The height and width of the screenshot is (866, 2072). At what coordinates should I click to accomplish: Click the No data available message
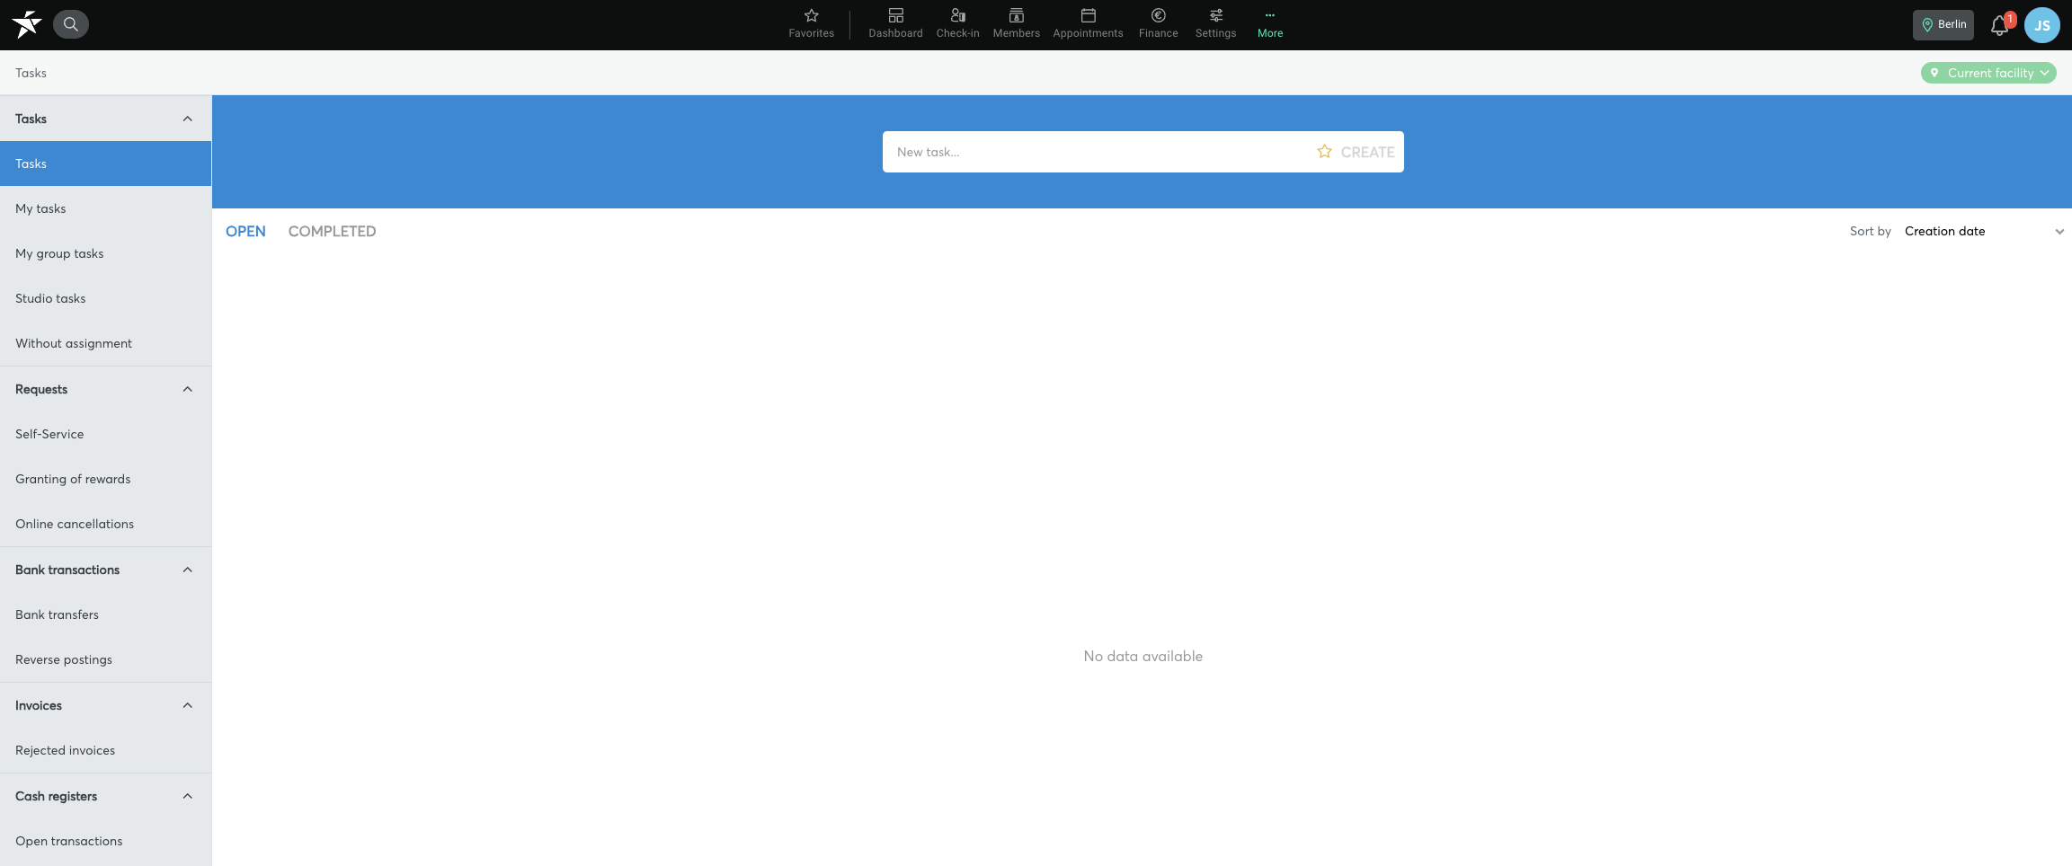(1143, 657)
